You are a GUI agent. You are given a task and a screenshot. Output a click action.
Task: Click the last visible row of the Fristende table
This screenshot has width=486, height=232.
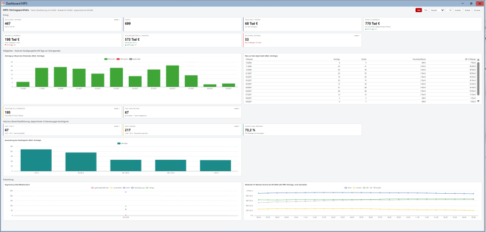[360, 101]
